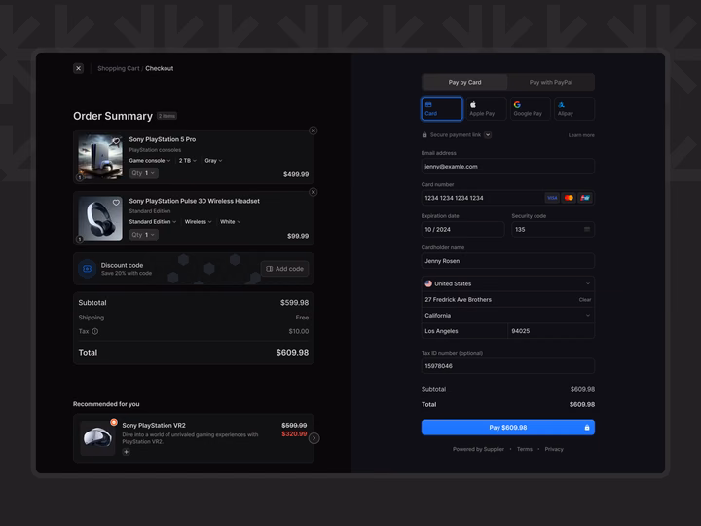
Task: Click the discount code ticket icon
Action: 88,269
